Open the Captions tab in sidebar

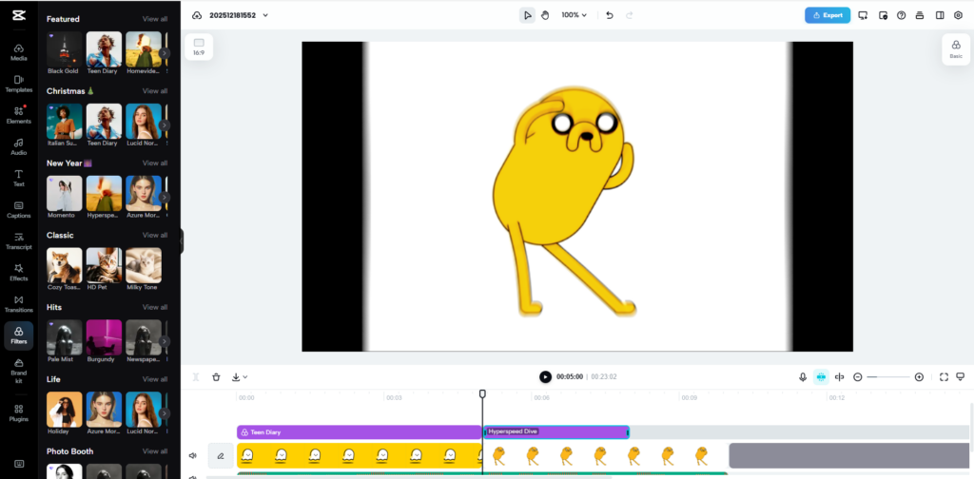point(18,209)
